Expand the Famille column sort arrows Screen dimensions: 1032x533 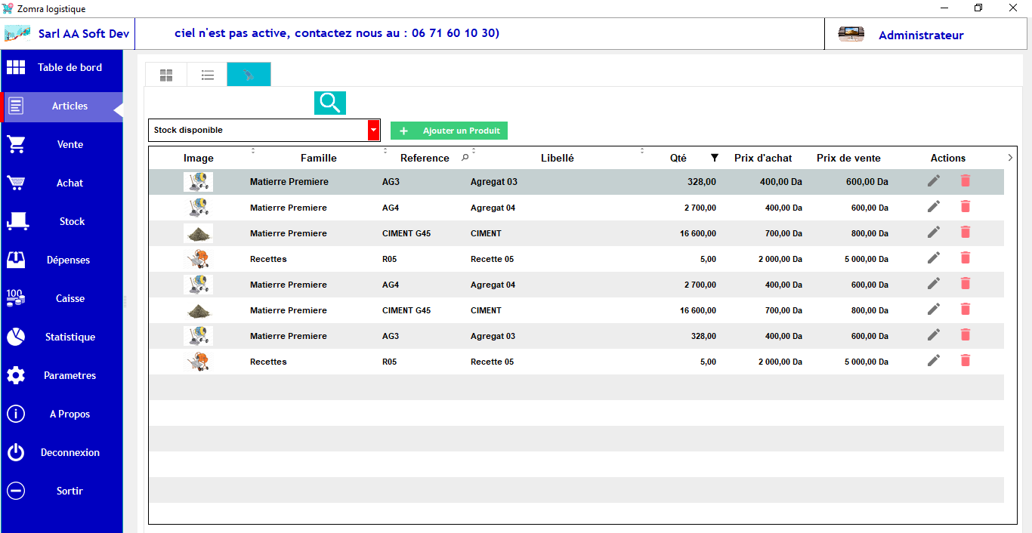[x=385, y=152]
